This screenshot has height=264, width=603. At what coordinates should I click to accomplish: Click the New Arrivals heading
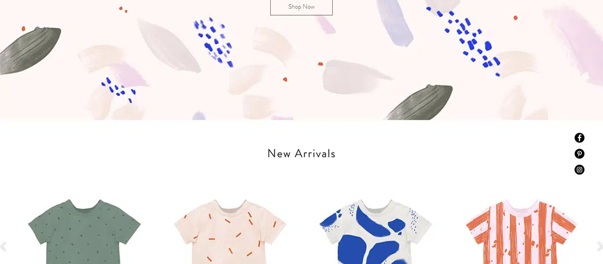(x=301, y=153)
